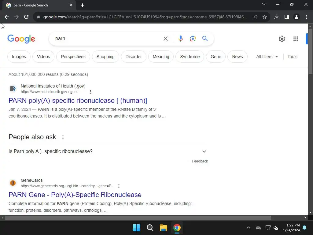Viewport: 313px width, 235px height.
Task: Click the Chrome taskbar icon
Action: point(177,228)
